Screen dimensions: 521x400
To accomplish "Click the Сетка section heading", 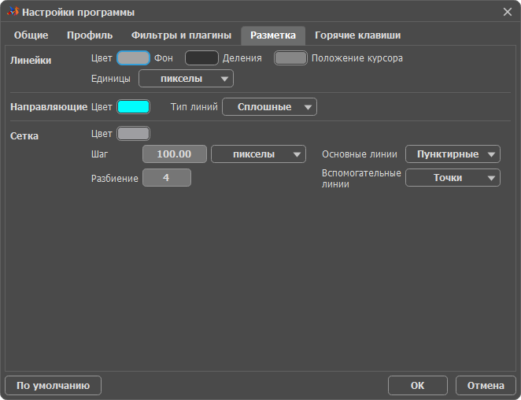I will point(24,136).
